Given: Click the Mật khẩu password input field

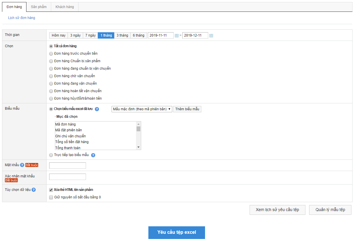Looking at the screenshot, I should pos(68,166).
